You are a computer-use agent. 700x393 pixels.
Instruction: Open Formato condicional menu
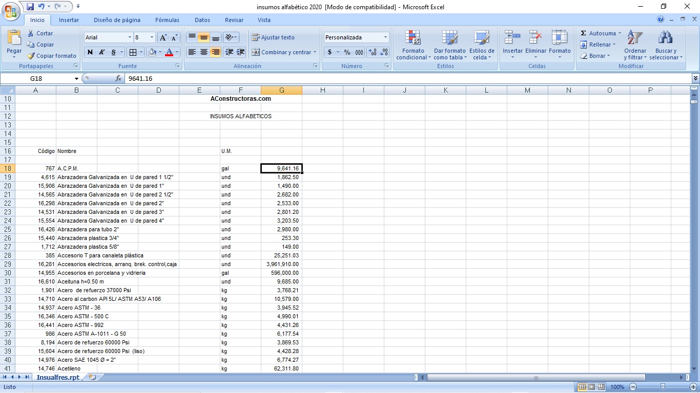coord(413,45)
